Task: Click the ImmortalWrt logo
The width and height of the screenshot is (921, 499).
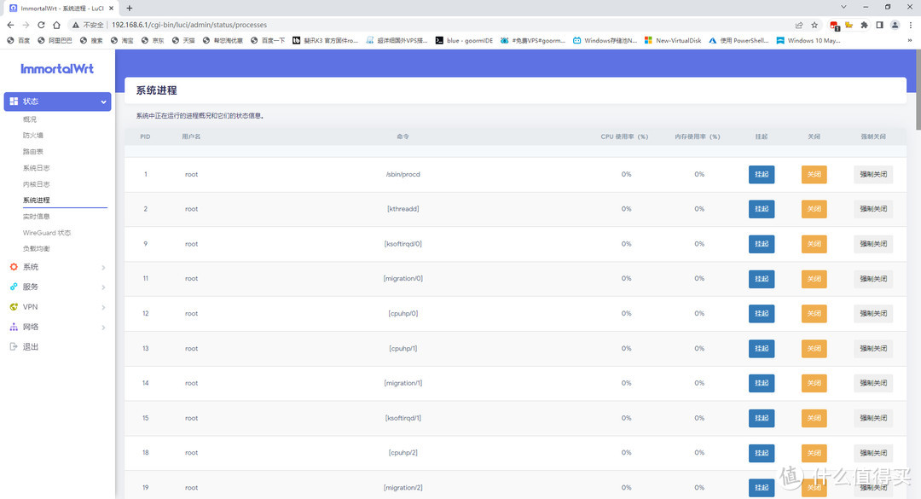Action: 57,69
